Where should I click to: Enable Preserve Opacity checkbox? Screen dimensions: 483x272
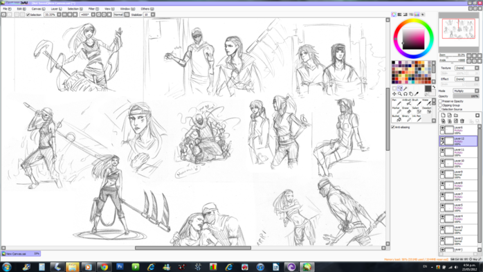click(x=441, y=101)
